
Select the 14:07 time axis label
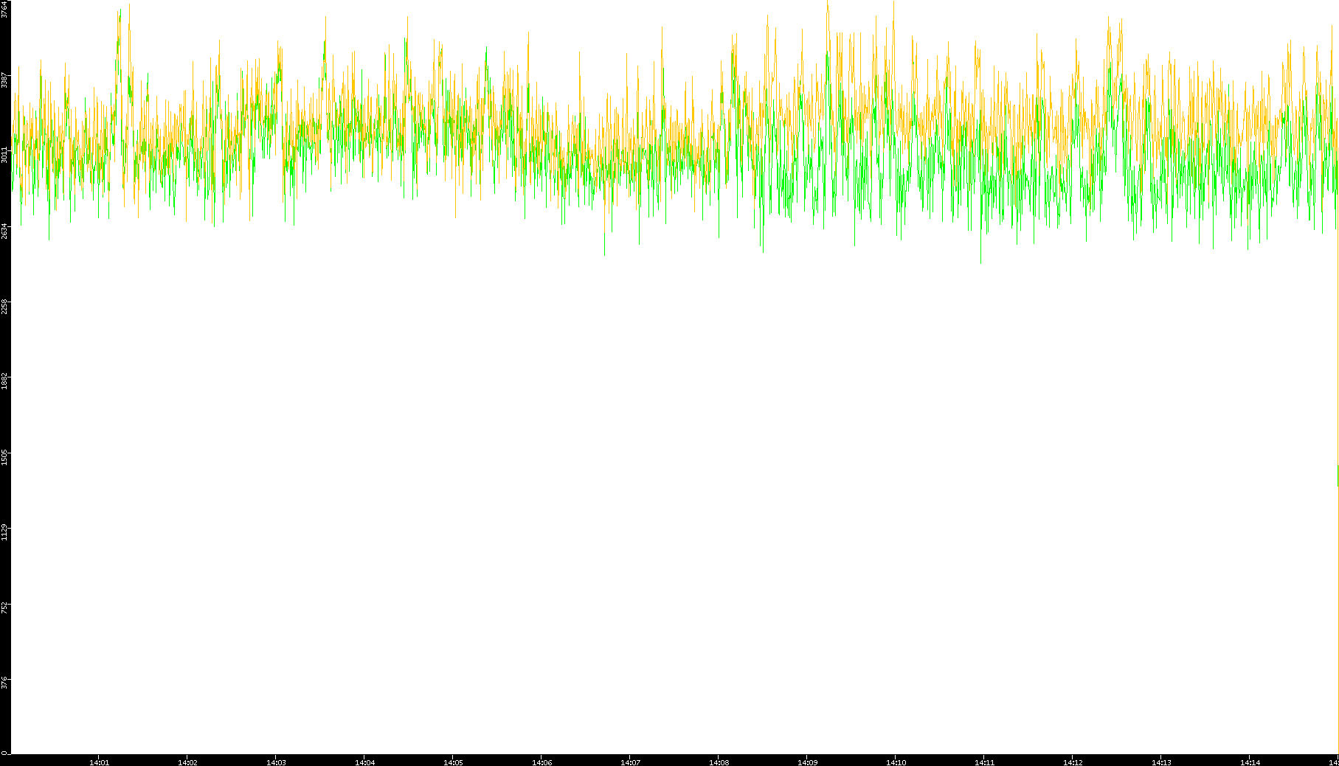tap(630, 762)
